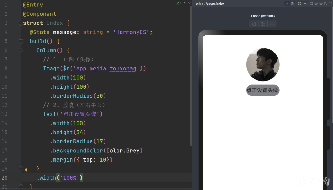Rotate the device with phone orientation icon
This screenshot has height=190, width=333.
(x=263, y=24)
